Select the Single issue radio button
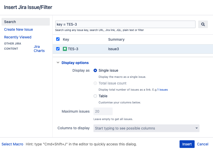Image resolution: width=213 pixels, height=150 pixels. (95, 70)
